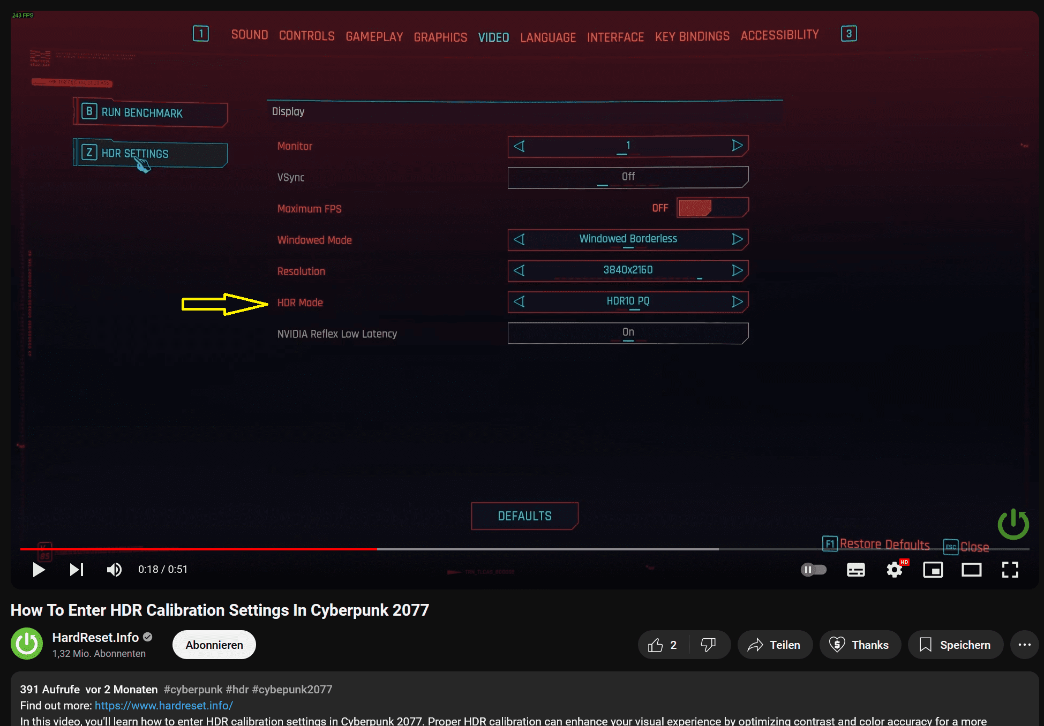The height and width of the screenshot is (726, 1044).
Task: Click the Resolution value 3840x2160
Action: 628,270
